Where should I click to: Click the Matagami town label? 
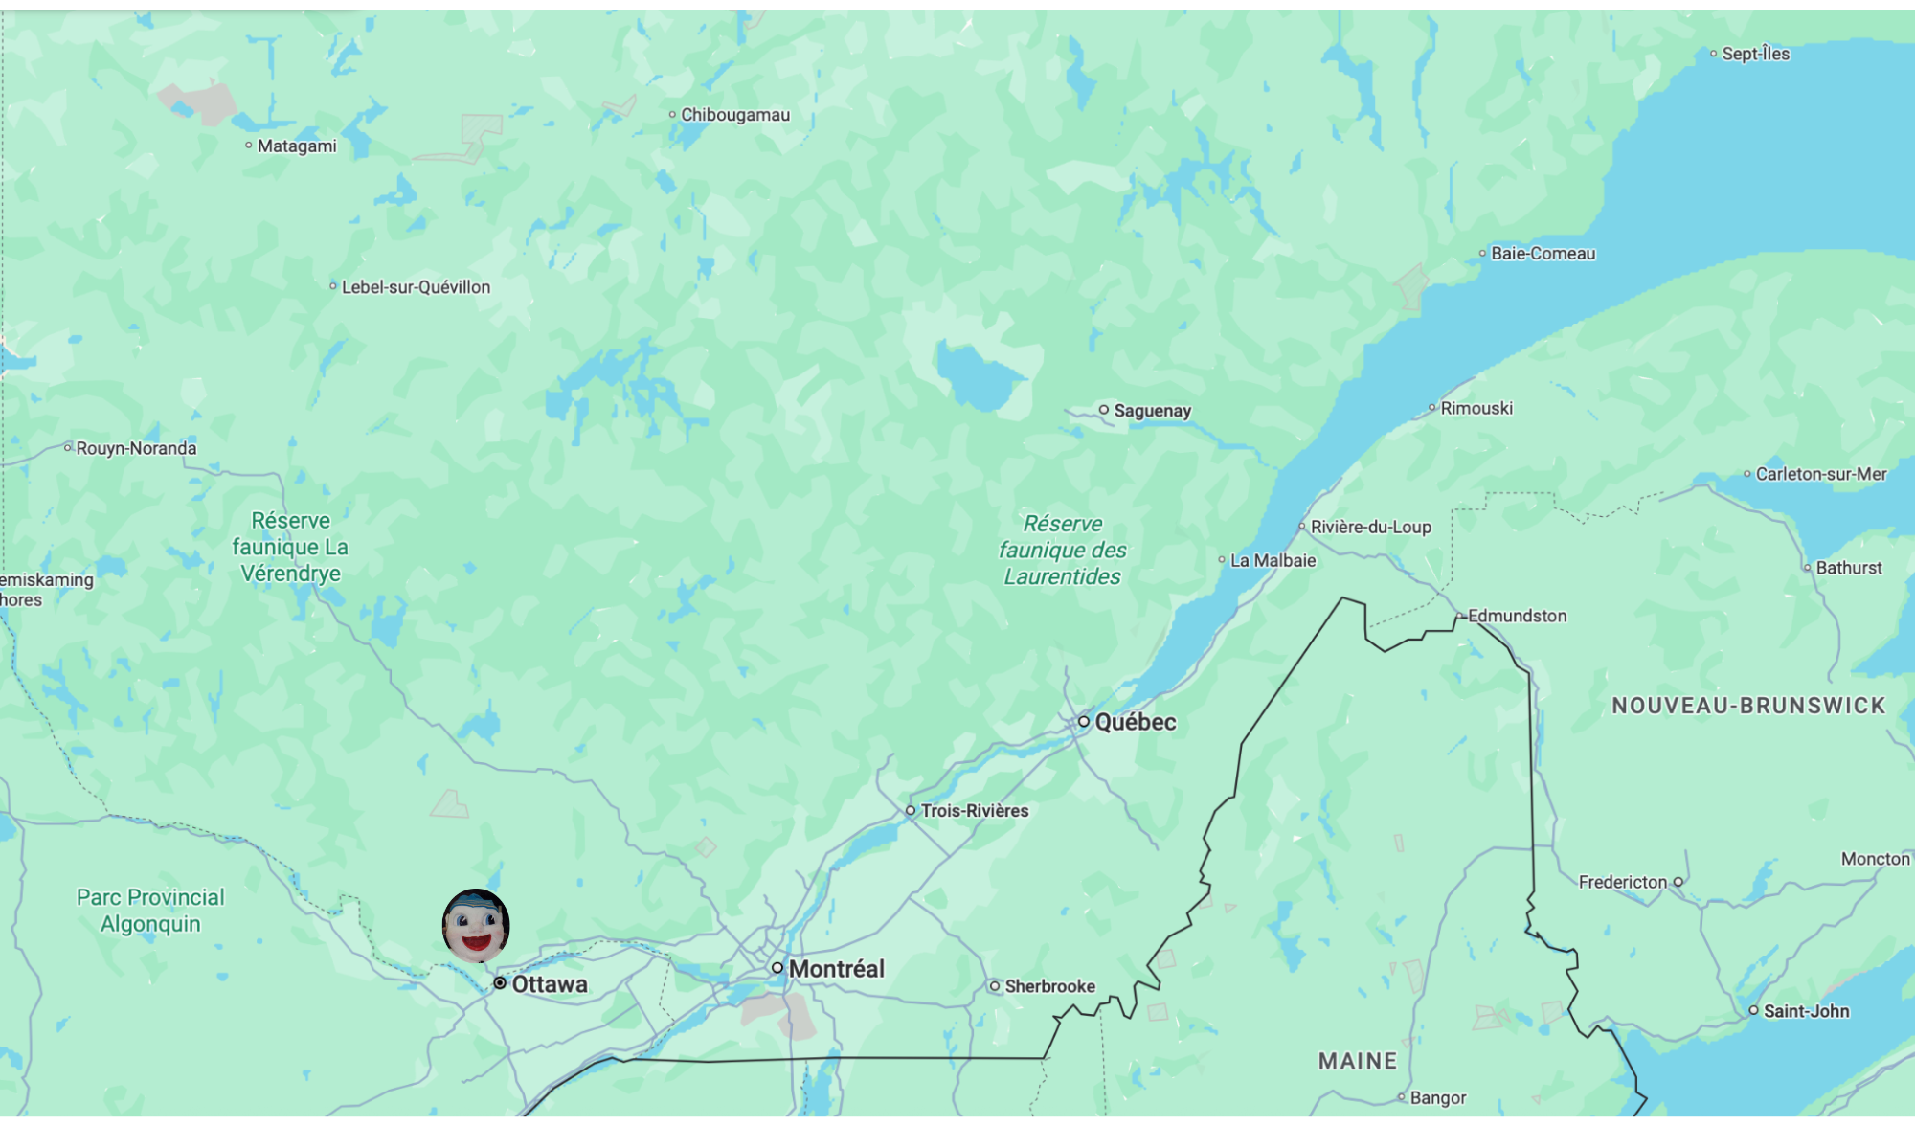297,146
